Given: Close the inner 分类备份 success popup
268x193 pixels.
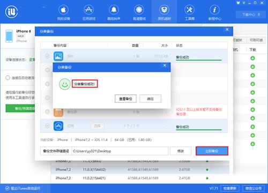Looking at the screenshot, I should [x=165, y=65].
